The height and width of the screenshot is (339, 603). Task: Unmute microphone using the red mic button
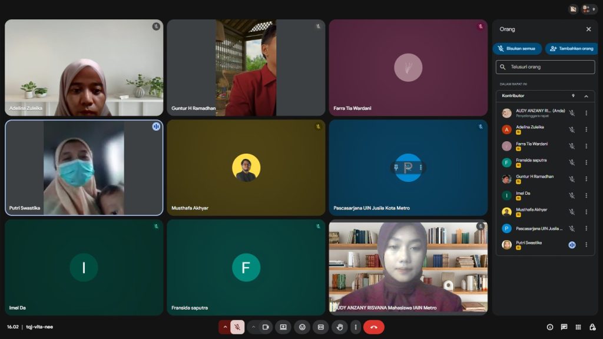click(237, 327)
